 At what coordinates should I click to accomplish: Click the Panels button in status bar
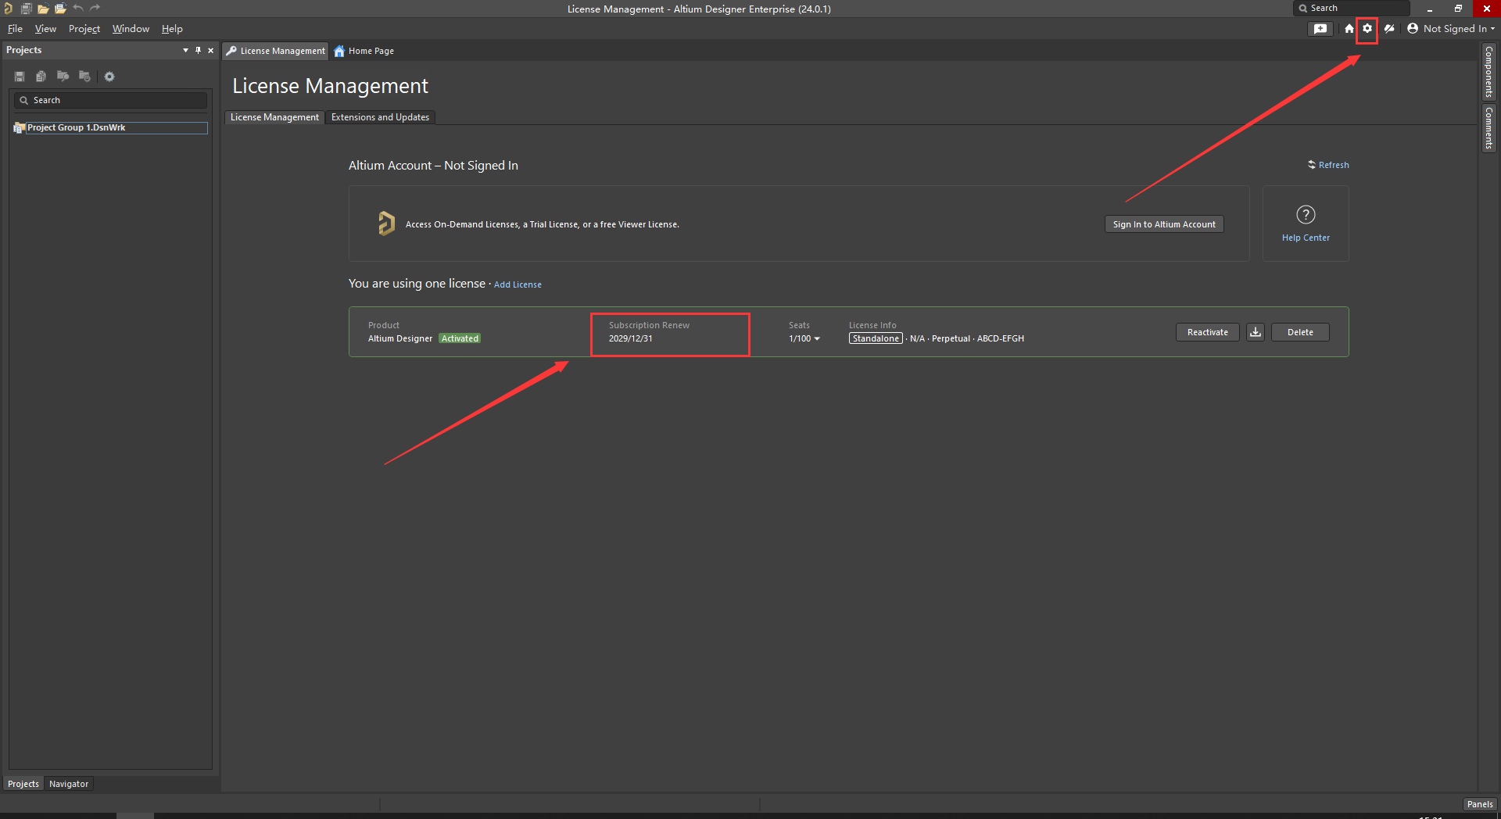coord(1480,804)
